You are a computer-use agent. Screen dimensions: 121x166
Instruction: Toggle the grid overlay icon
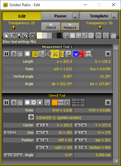[x=72, y=36]
